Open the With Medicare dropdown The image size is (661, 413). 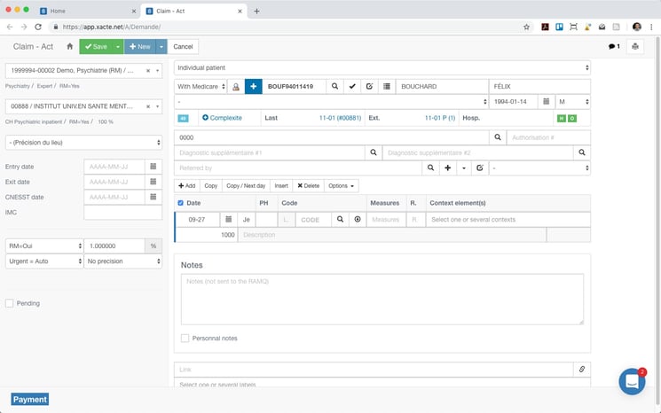click(201, 86)
